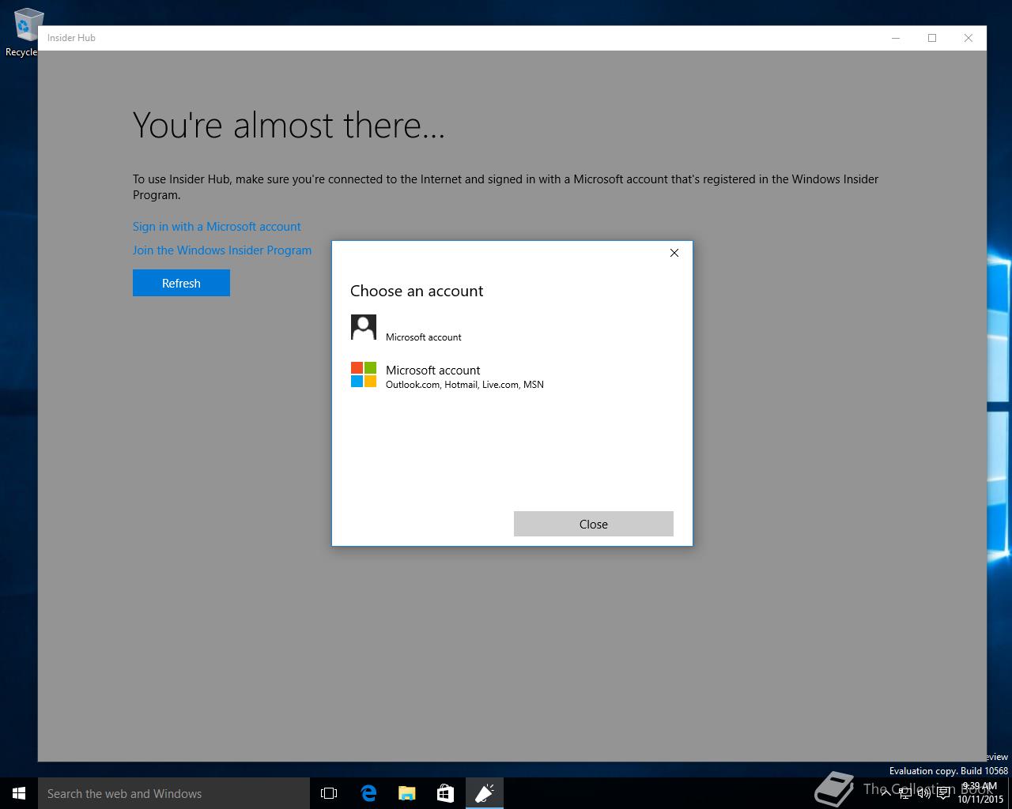This screenshot has width=1012, height=809.
Task: Open Join the Windows Insider Program link
Action: point(222,250)
